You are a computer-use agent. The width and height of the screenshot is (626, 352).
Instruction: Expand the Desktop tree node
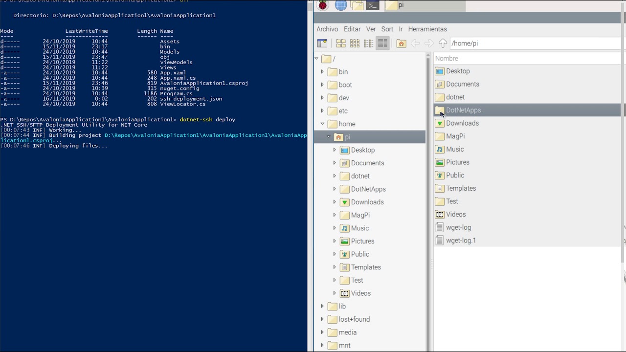click(335, 150)
